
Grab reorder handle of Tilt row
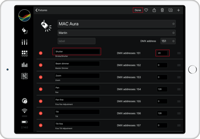coord(179,113)
